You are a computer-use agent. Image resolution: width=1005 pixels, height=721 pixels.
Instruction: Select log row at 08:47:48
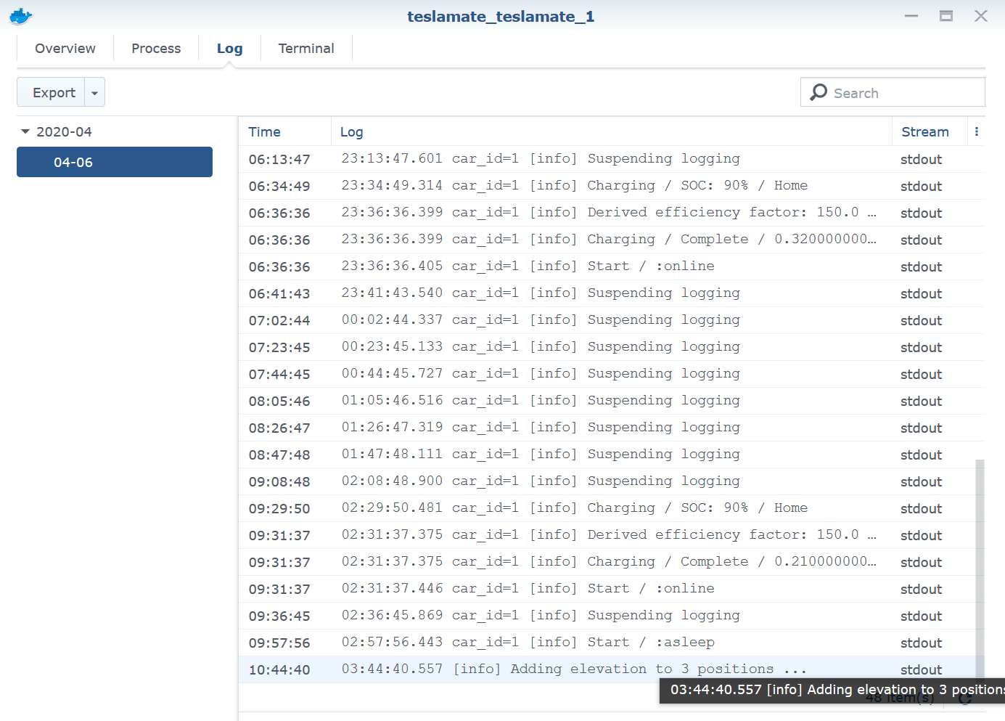tap(612, 455)
